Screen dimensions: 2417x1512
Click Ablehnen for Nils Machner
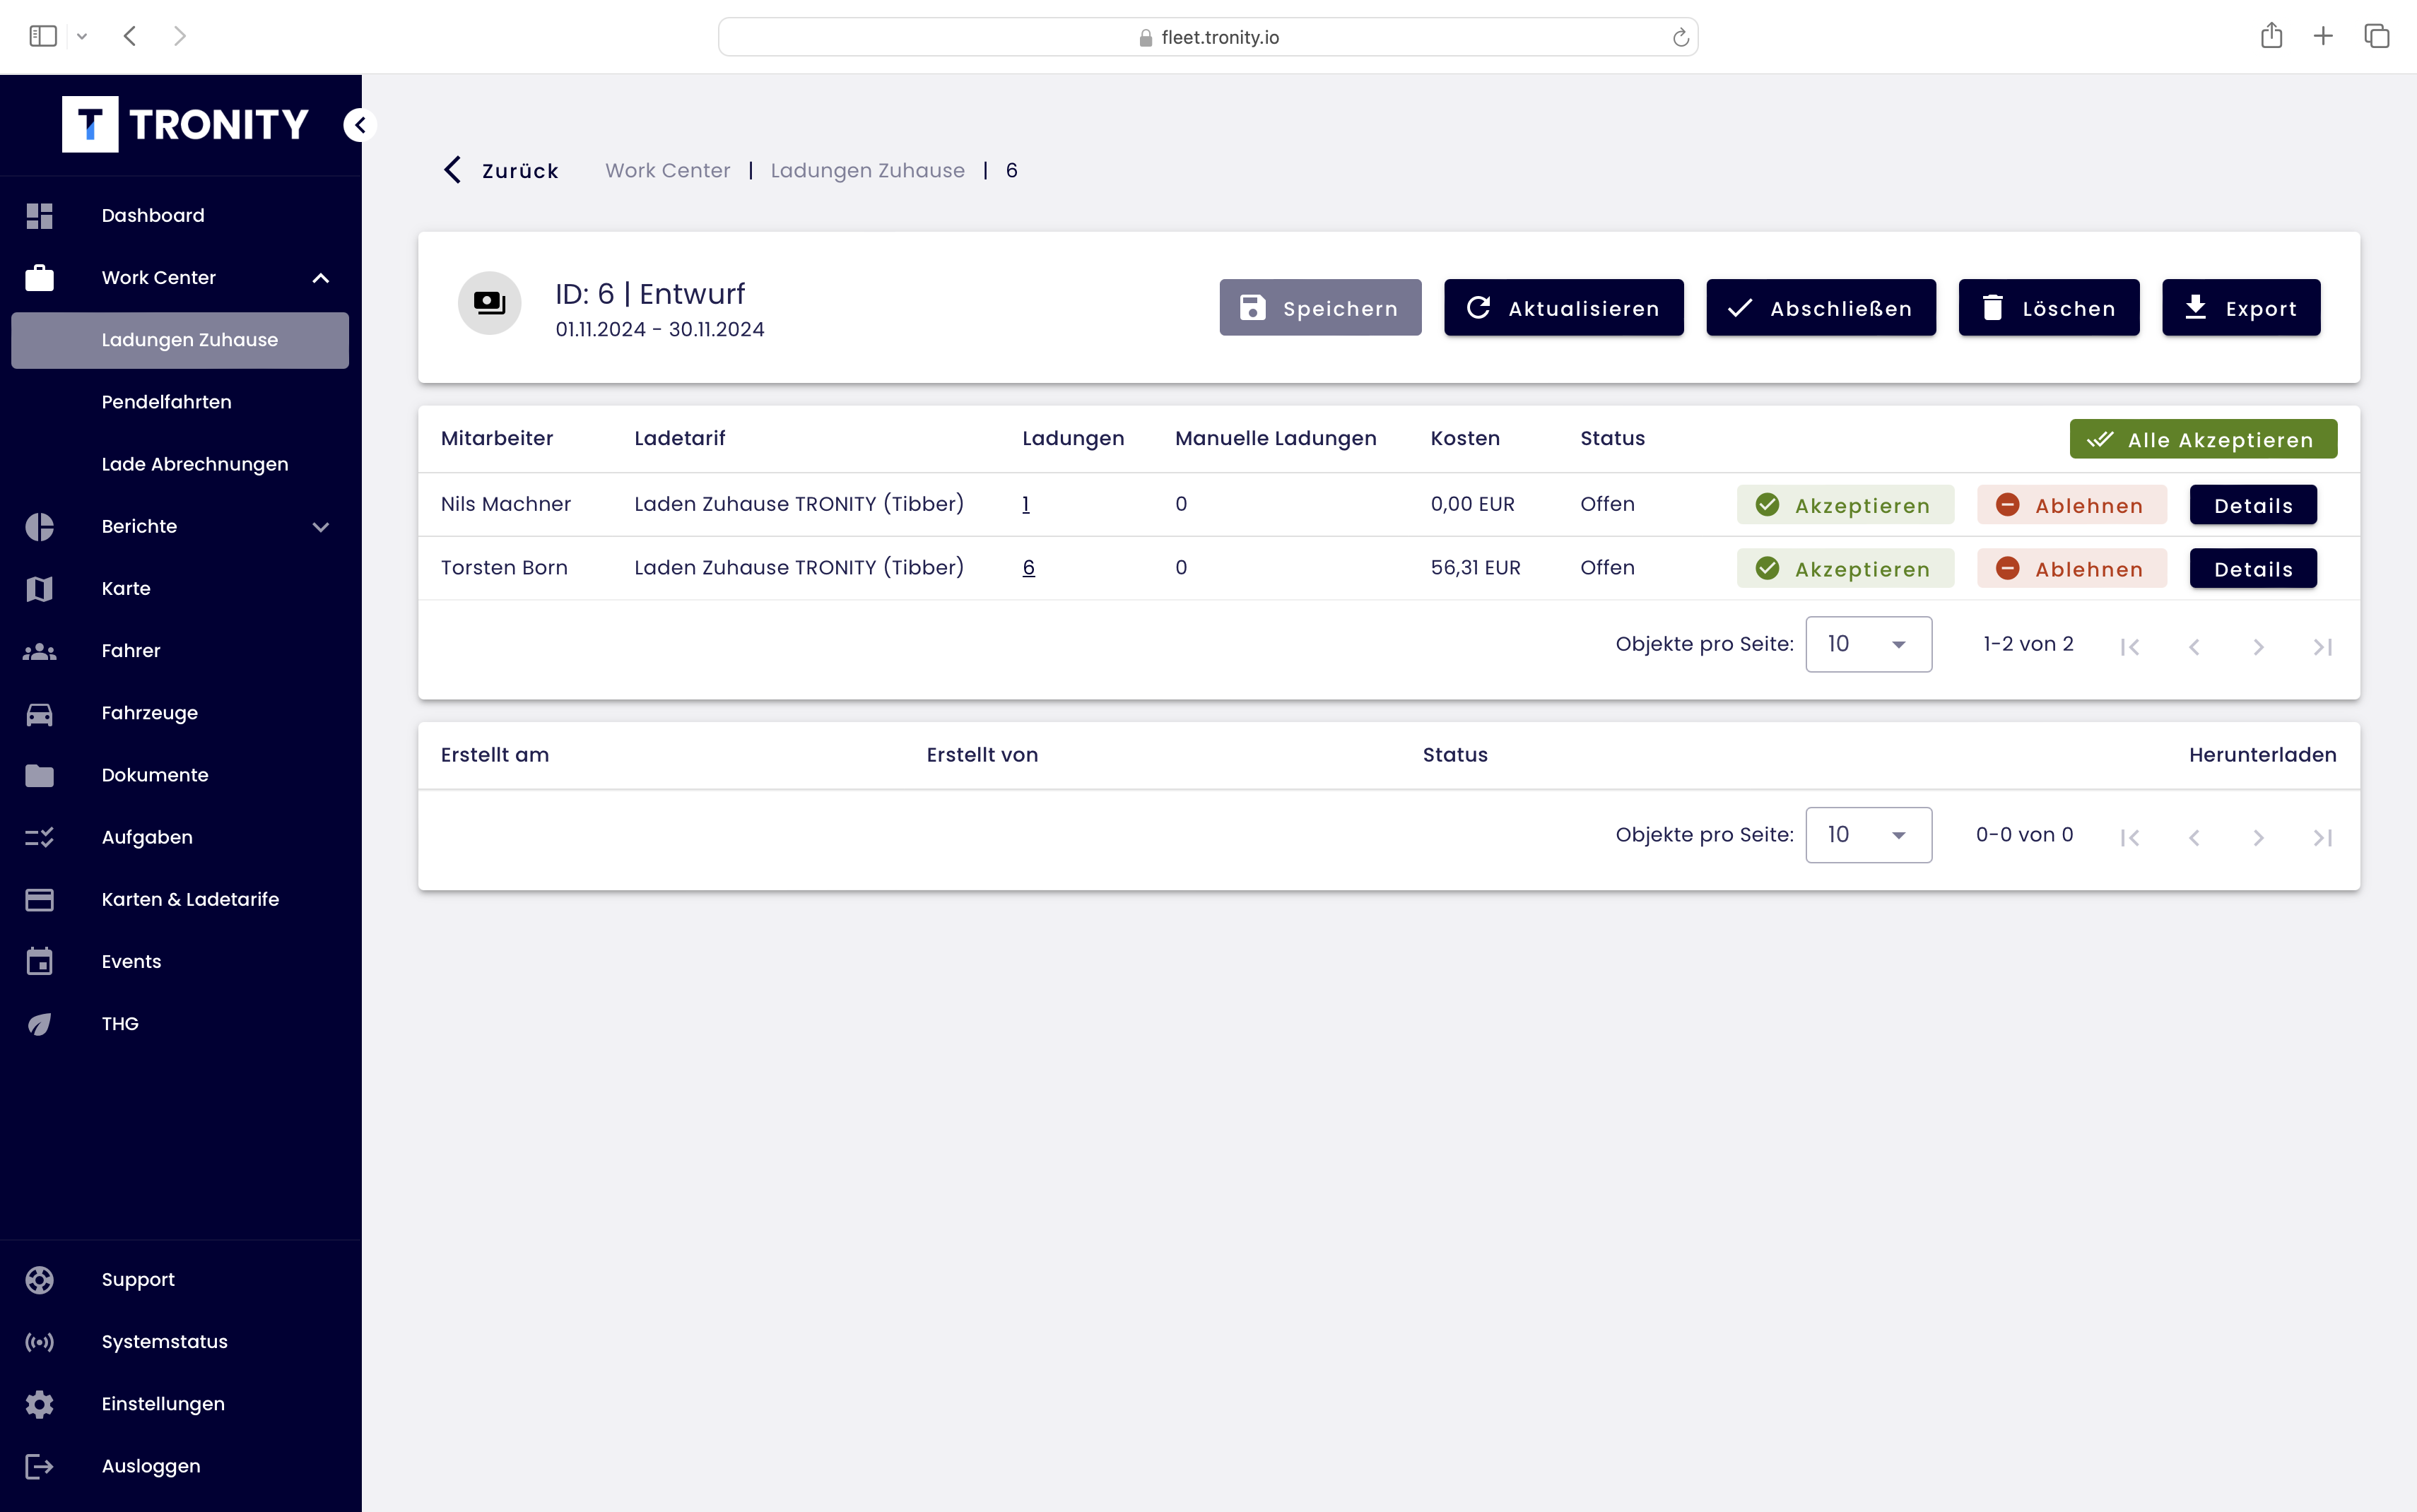pos(2071,505)
